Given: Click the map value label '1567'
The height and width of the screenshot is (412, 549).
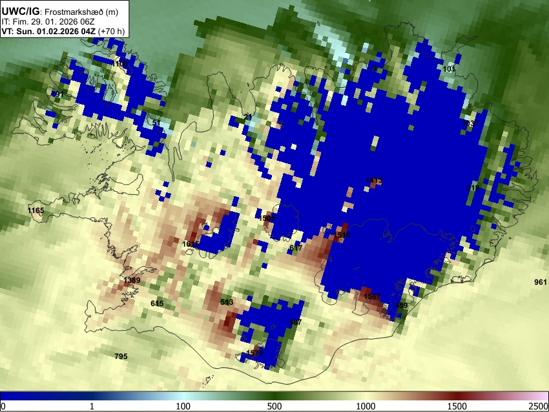Looking at the screenshot, I should coord(372,296).
